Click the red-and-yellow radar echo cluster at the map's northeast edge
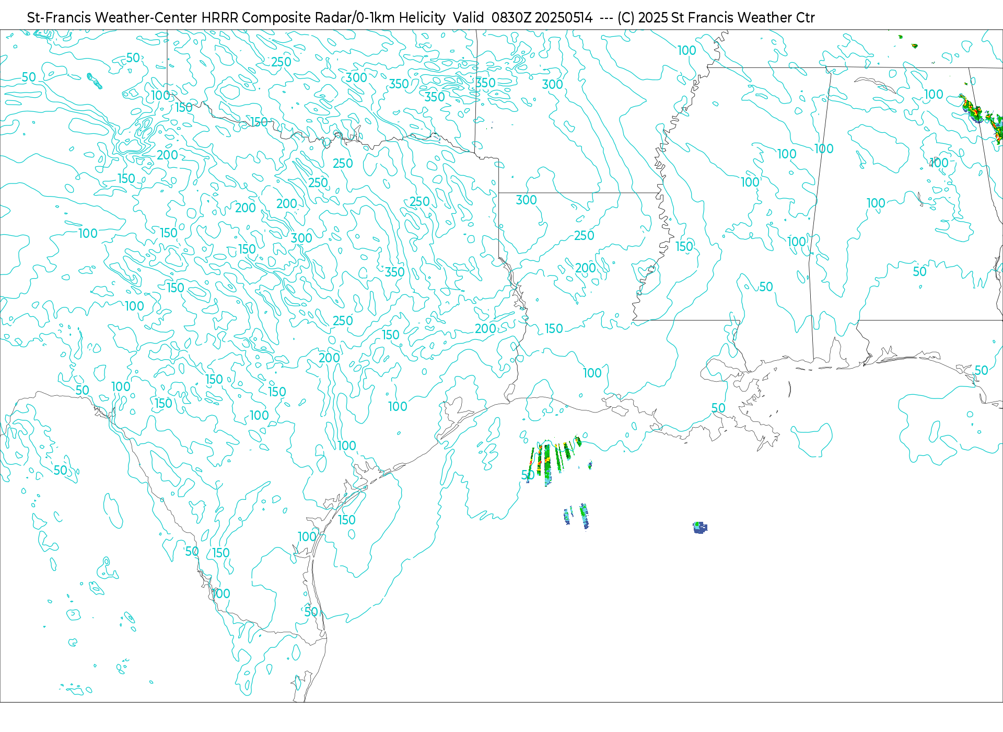This screenshot has width=1003, height=732. 981,118
